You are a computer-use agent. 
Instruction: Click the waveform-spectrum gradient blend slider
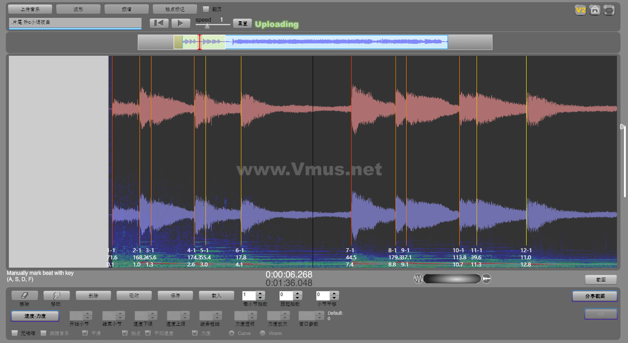pyautogui.click(x=452, y=279)
